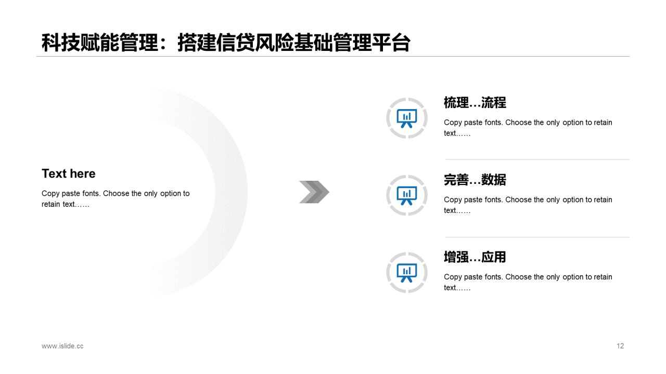The width and height of the screenshot is (666, 374).
Task: Select the 'Text here' heading
Action: (x=69, y=173)
